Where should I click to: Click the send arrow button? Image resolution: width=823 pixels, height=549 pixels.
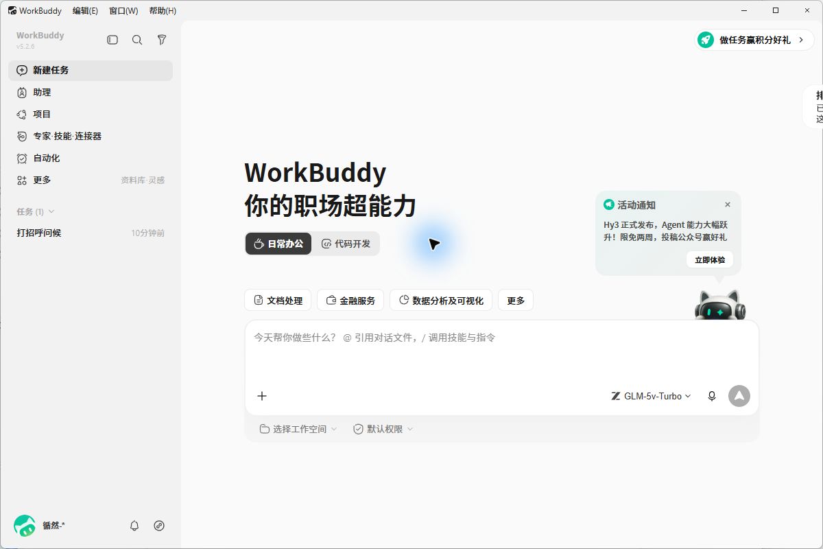point(739,396)
